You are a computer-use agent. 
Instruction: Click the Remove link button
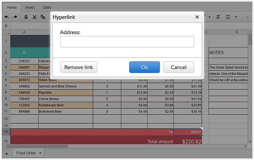tap(79, 67)
